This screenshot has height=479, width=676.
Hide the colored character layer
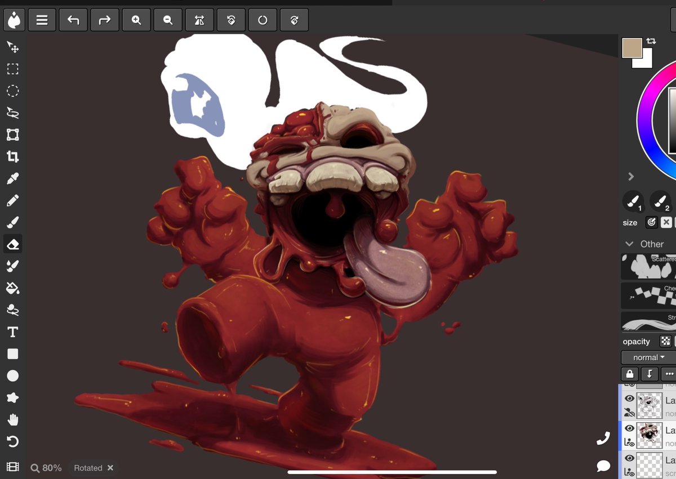pos(629,428)
